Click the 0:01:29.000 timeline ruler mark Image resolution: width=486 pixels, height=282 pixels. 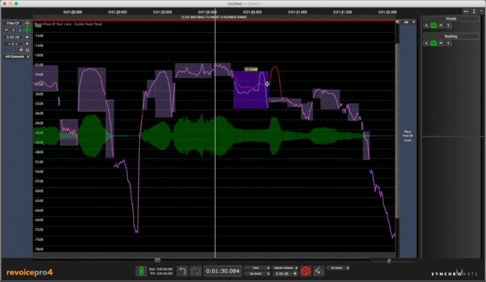click(117, 12)
